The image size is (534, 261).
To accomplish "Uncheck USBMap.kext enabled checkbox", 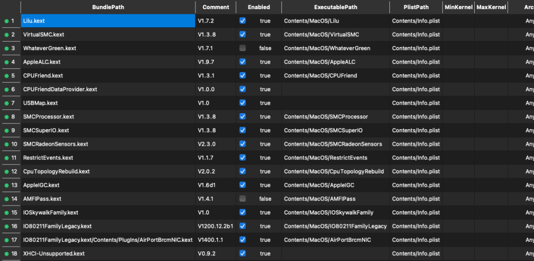I will coord(242,103).
